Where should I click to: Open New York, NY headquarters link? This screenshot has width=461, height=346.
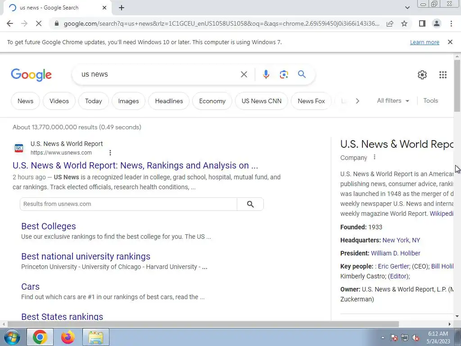(x=401, y=240)
